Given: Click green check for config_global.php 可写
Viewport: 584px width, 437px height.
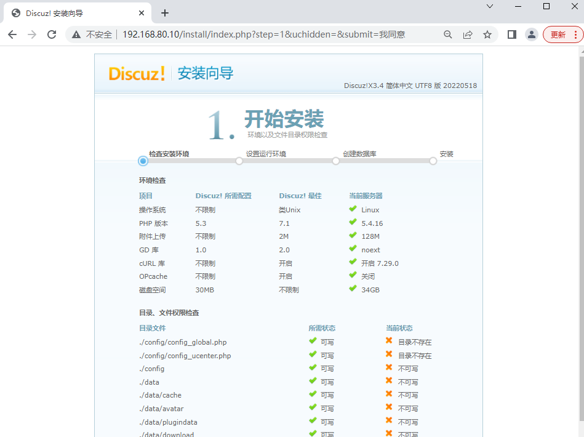Looking at the screenshot, I should tap(313, 341).
